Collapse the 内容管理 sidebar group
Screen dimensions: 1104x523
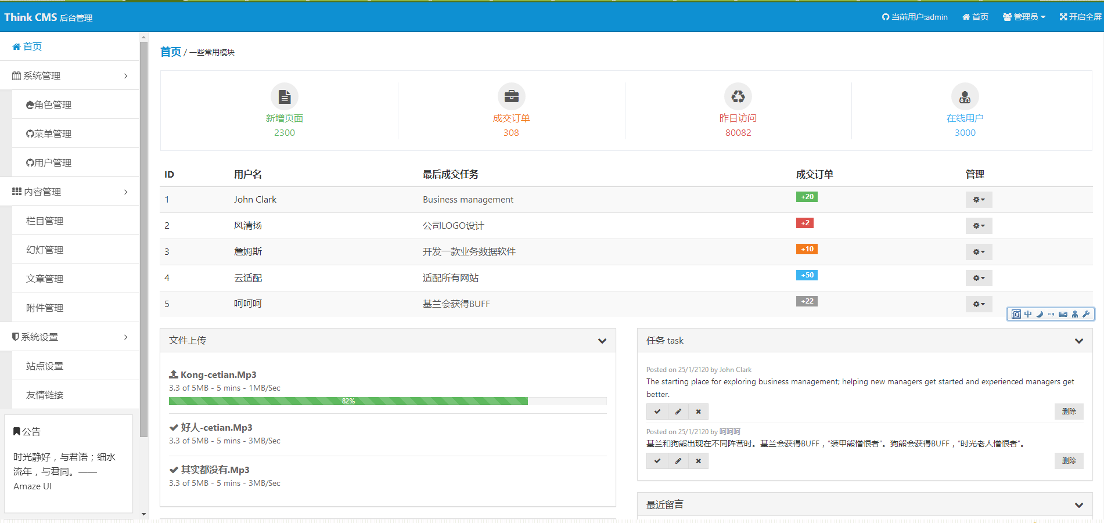(70, 192)
